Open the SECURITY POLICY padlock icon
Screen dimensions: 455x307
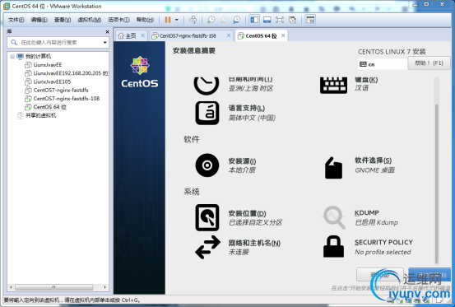pos(333,247)
